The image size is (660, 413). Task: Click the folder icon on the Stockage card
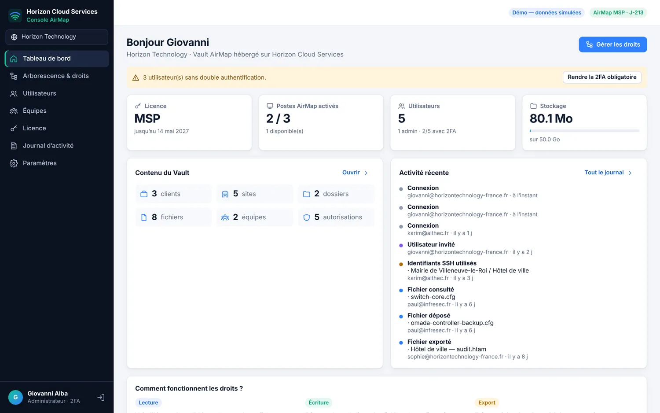pos(533,106)
